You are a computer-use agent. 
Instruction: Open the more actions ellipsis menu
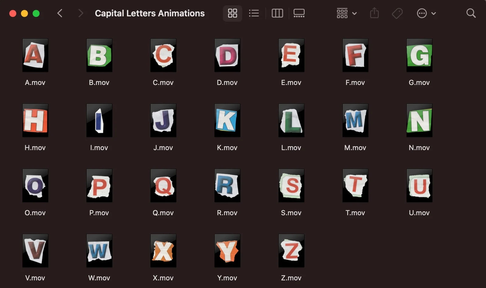pos(426,13)
